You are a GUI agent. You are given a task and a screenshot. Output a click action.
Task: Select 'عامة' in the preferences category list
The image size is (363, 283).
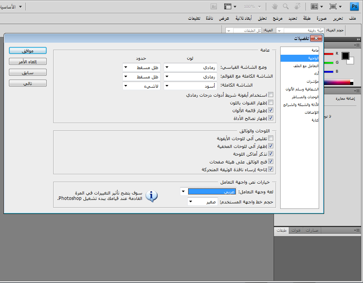click(x=300, y=50)
